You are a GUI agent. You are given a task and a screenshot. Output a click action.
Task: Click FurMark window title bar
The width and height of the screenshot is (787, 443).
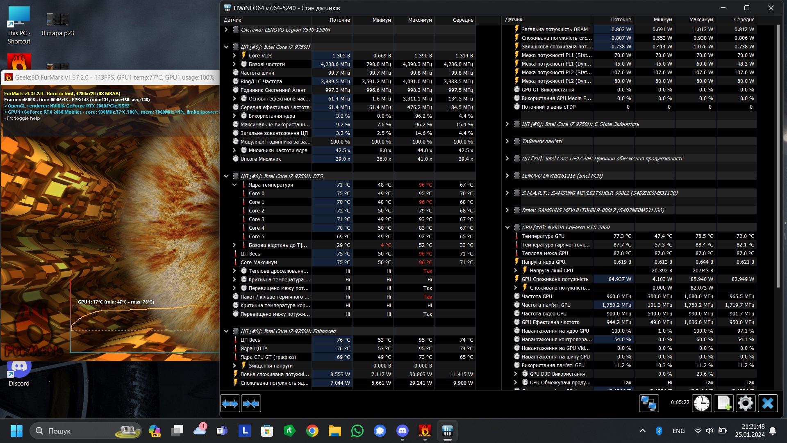(111, 77)
